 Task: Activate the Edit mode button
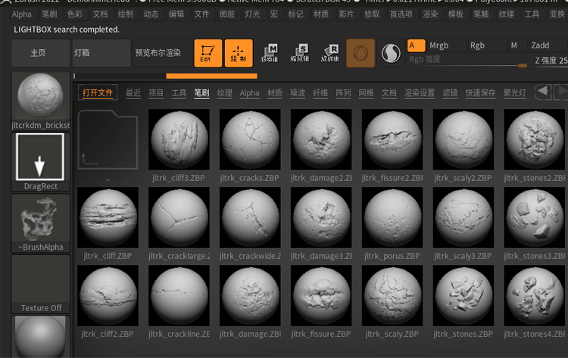208,53
